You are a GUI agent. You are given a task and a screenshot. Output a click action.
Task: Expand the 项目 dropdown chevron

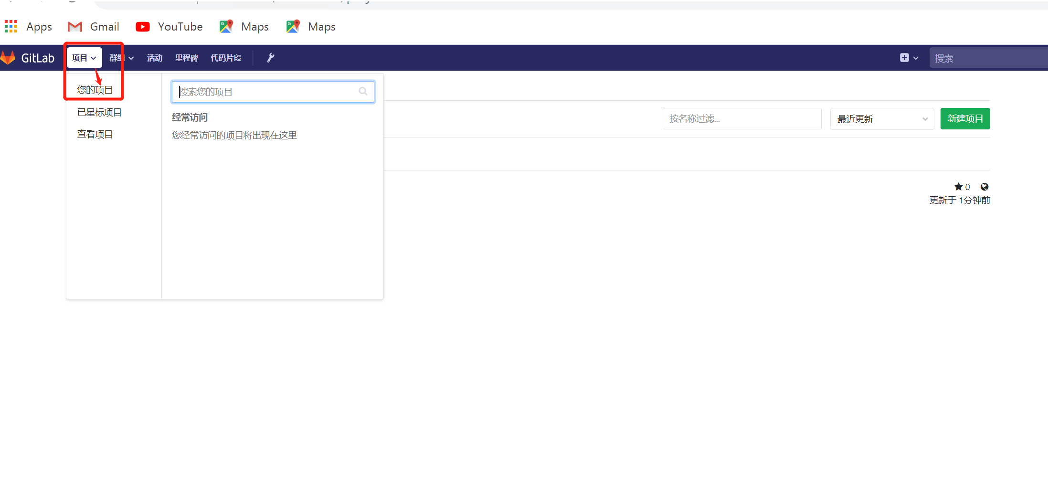[x=93, y=57]
